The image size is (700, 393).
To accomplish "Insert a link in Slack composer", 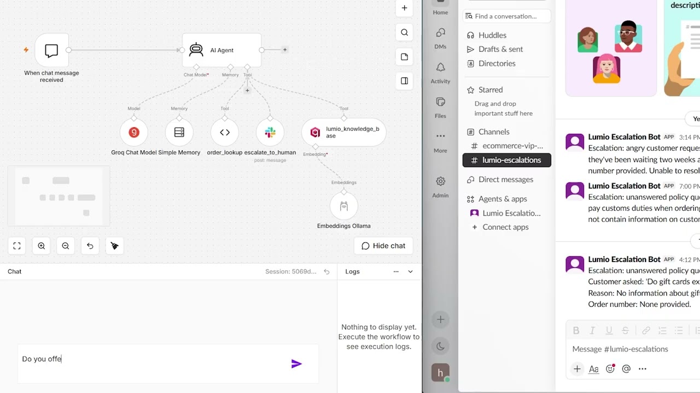I will 646,330.
